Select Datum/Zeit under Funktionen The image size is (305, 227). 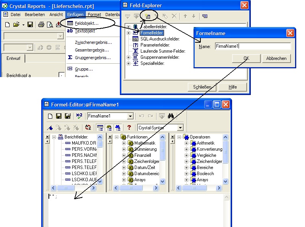tap(145, 167)
